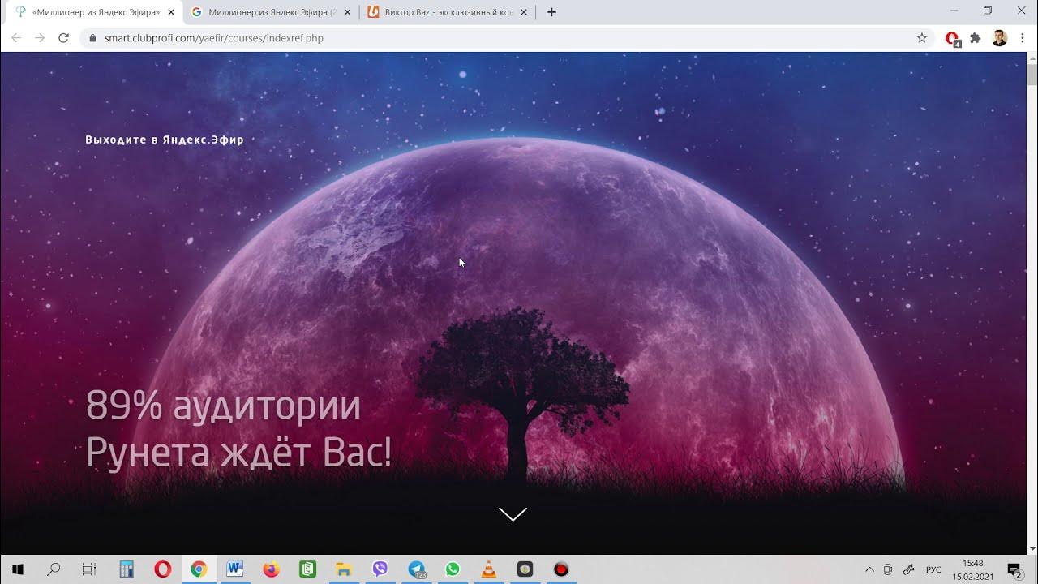1038x584 pixels.
Task: Close the Google search tab
Action: tap(347, 12)
